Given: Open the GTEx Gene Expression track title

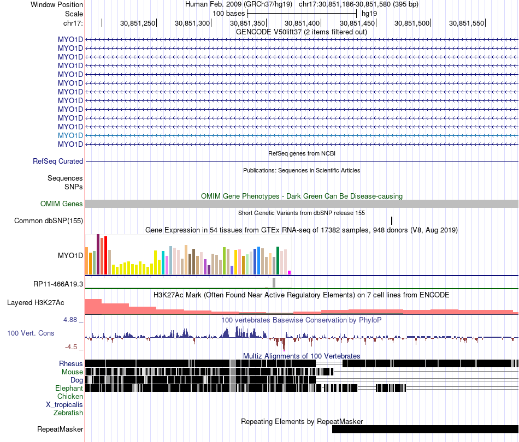Looking at the screenshot, I should click(x=302, y=230).
